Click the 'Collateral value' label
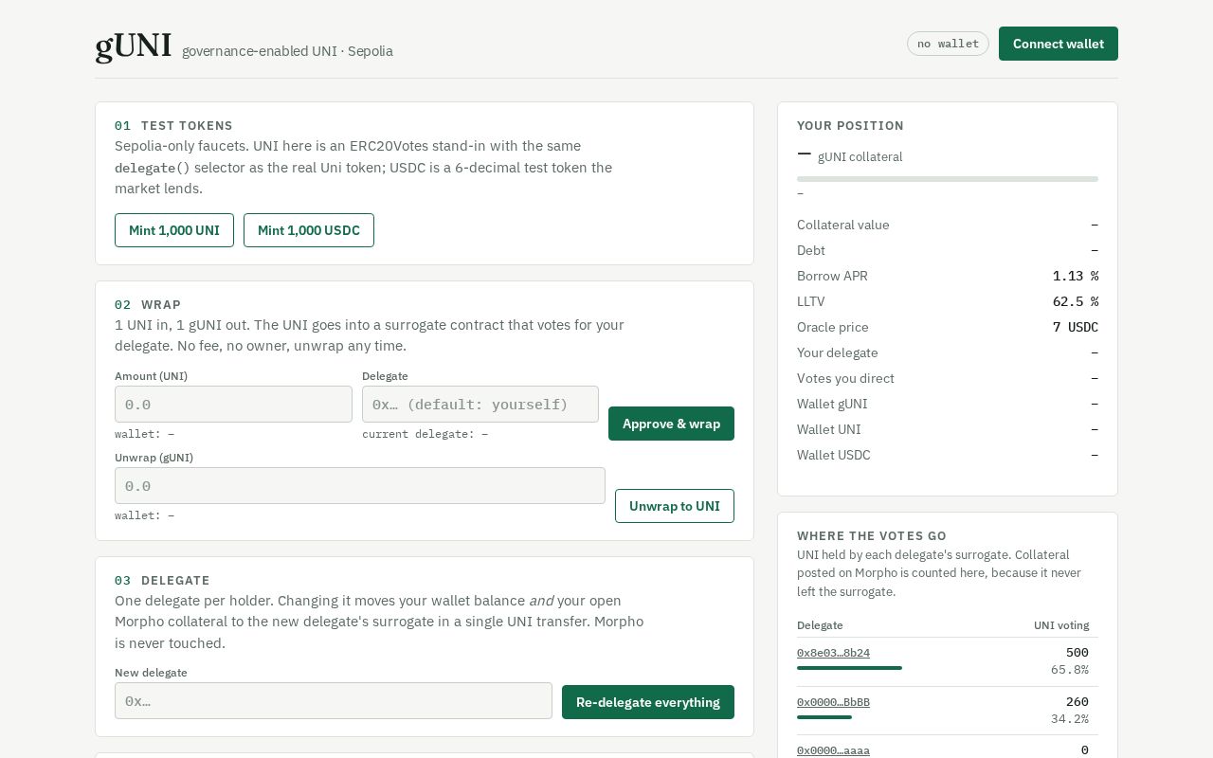This screenshot has height=758, width=1213. (843, 225)
